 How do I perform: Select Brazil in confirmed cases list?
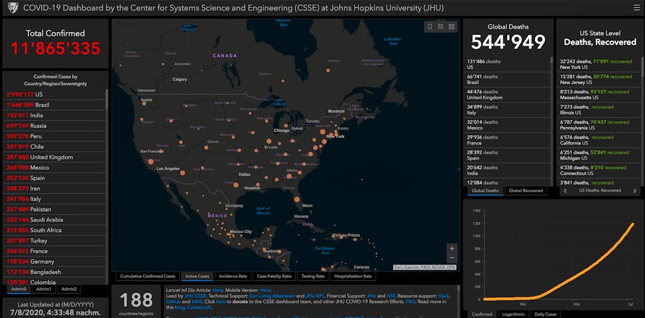(54, 105)
